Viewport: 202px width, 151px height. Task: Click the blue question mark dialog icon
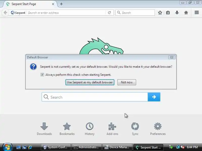tap(33, 67)
